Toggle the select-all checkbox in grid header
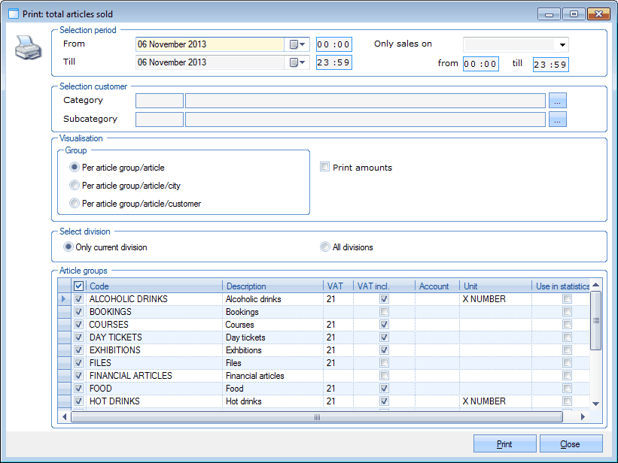Viewport: 618px width, 463px height. tap(79, 286)
